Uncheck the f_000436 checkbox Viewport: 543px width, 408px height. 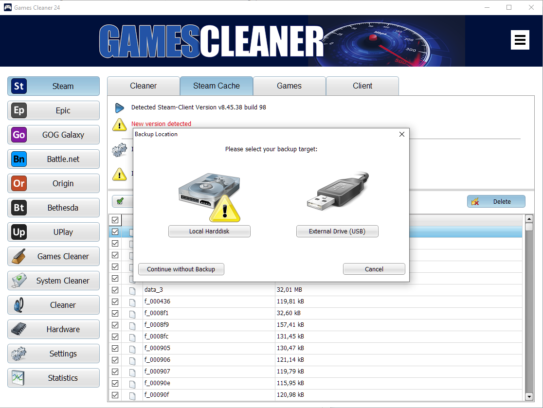click(115, 302)
